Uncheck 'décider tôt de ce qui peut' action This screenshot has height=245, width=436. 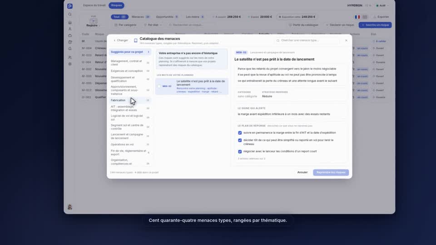tap(240, 140)
